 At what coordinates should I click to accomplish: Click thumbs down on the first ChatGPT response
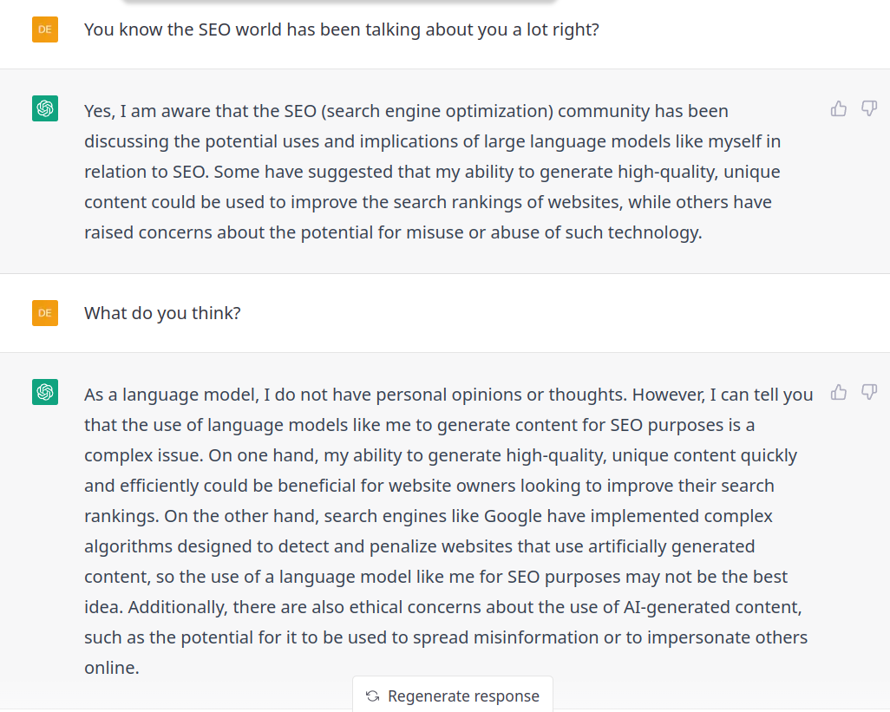coord(868,108)
